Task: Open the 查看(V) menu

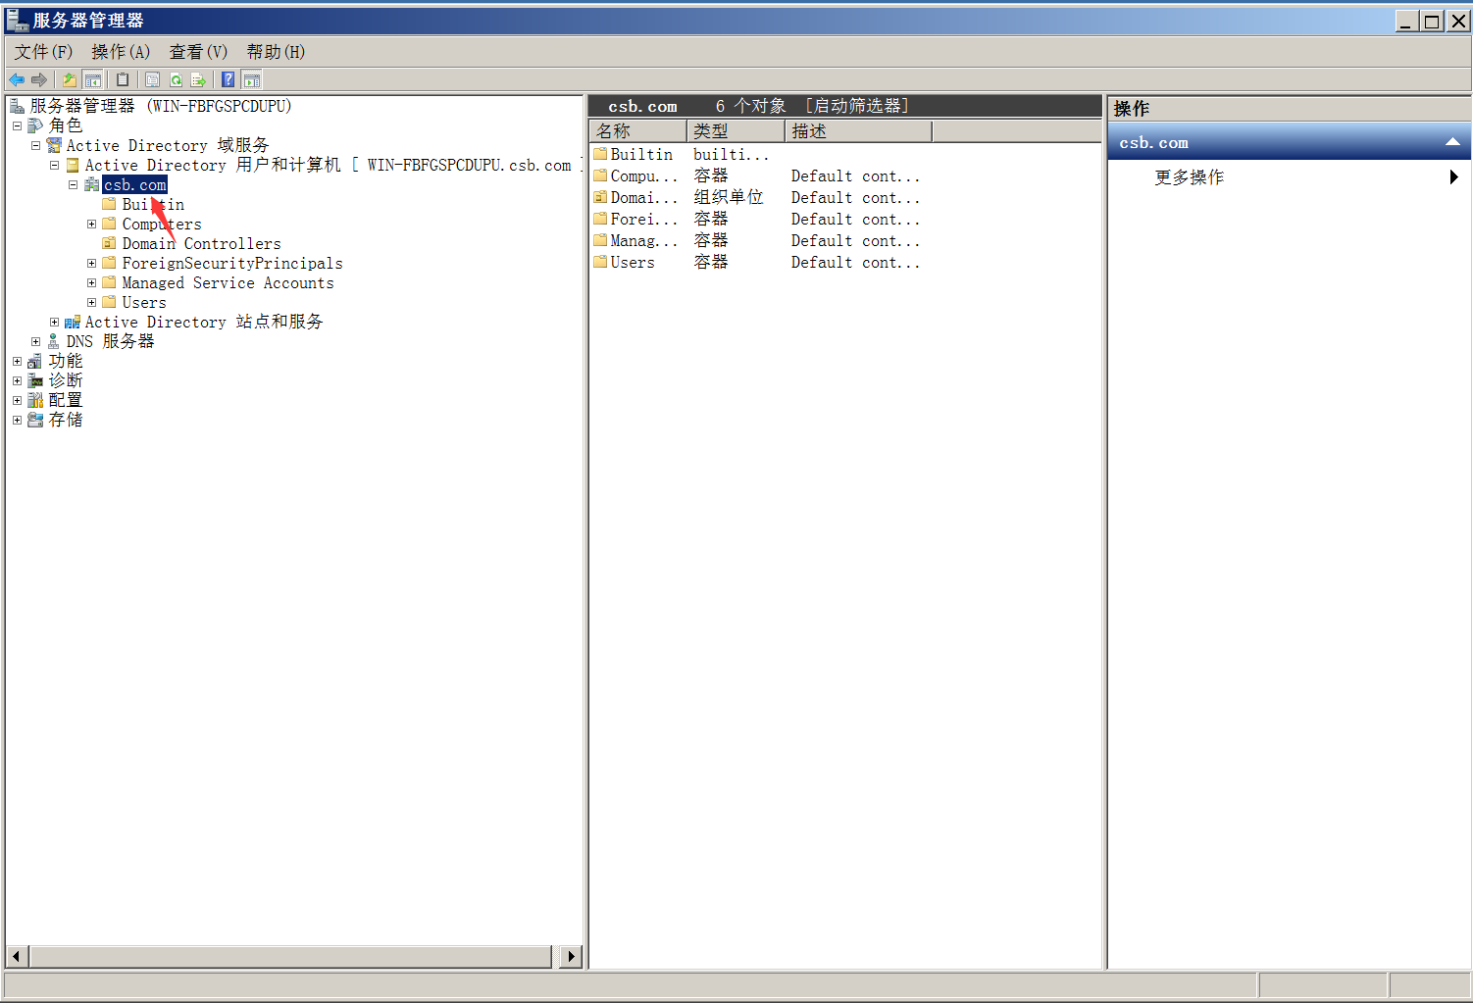Action: 198,52
